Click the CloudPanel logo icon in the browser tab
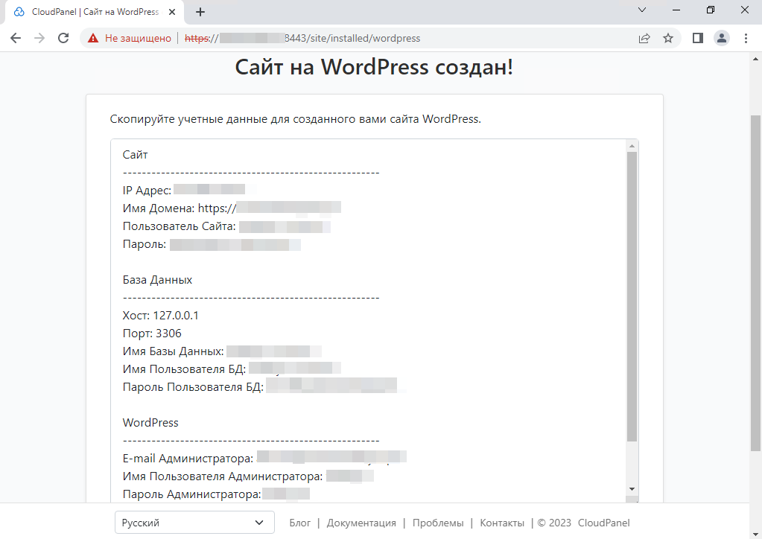Screen dimensions: 762x539 [x=19, y=11]
